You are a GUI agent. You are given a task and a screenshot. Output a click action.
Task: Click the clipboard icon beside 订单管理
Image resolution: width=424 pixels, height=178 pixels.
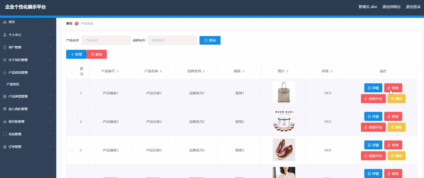point(5,147)
